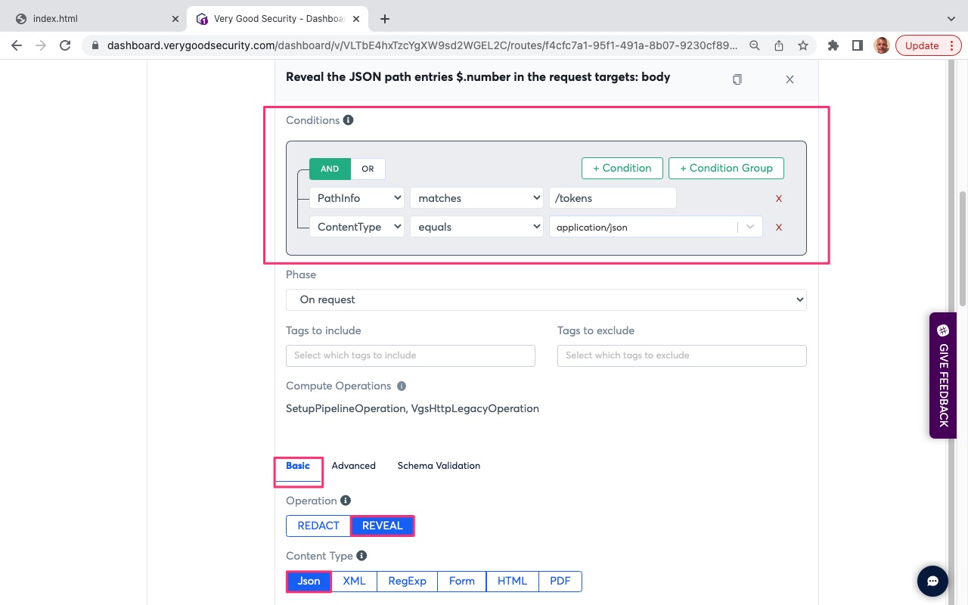This screenshot has width=968, height=605.
Task: Select the REVEAL operation
Action: tap(382, 526)
